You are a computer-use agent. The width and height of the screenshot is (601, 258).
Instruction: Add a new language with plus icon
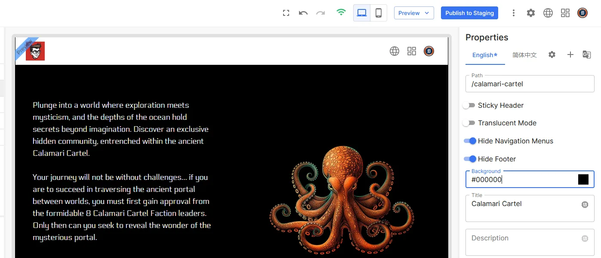[x=570, y=55]
